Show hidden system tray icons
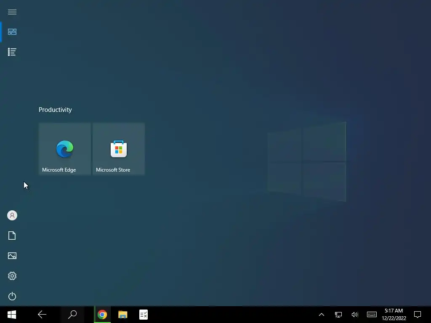Screen dimensions: 431x323 (x=321, y=315)
